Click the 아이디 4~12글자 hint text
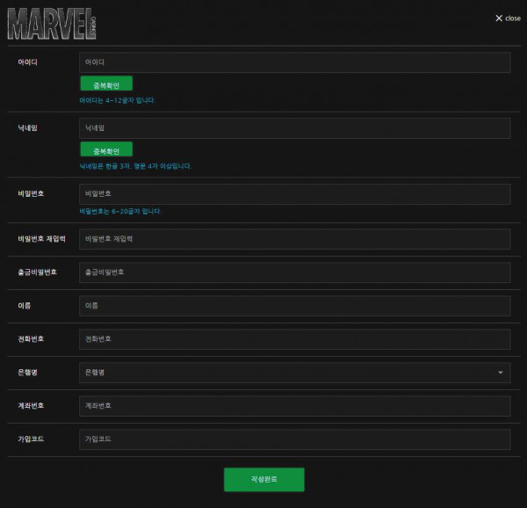The image size is (527, 508). click(118, 100)
